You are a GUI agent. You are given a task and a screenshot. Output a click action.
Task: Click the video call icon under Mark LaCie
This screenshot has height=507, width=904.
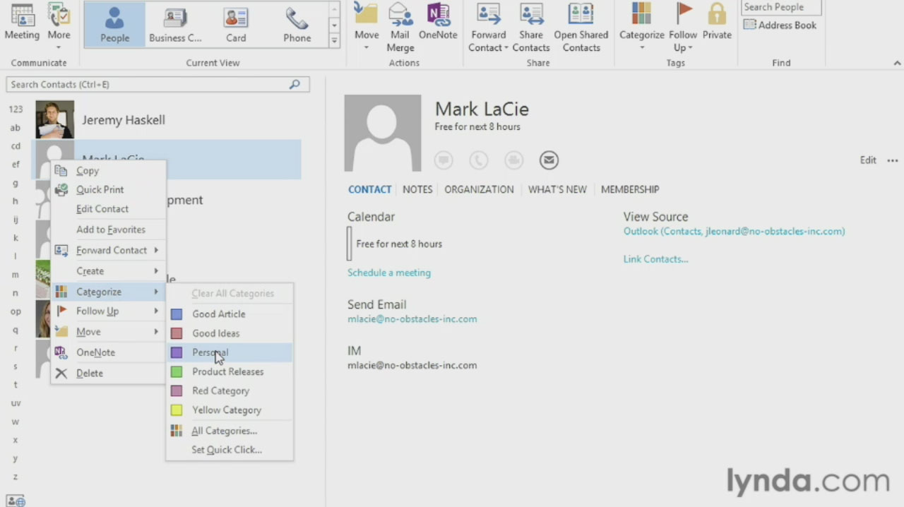514,160
